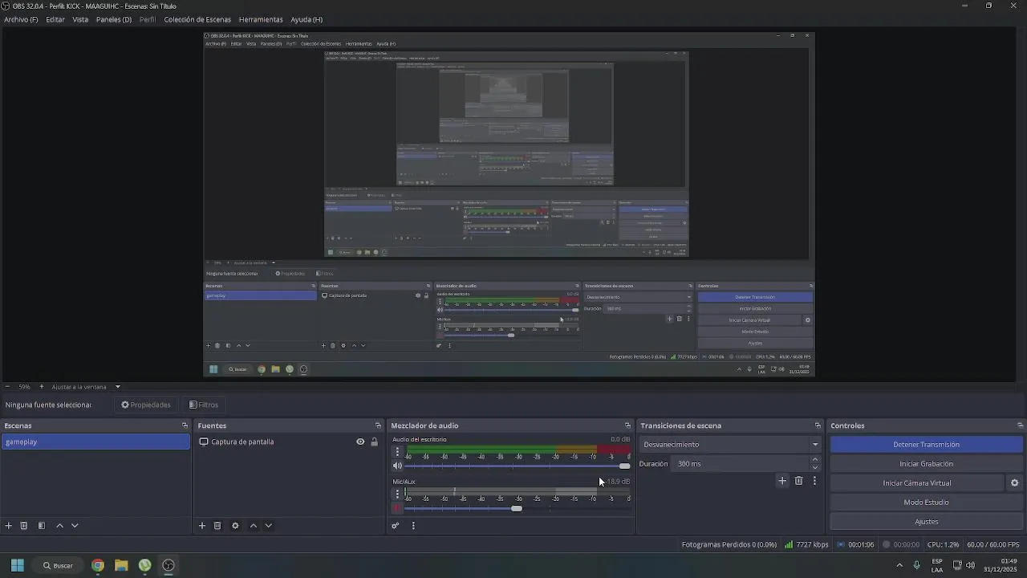Pop out the Transiciones de escena dock
The width and height of the screenshot is (1027, 578).
coord(818,425)
